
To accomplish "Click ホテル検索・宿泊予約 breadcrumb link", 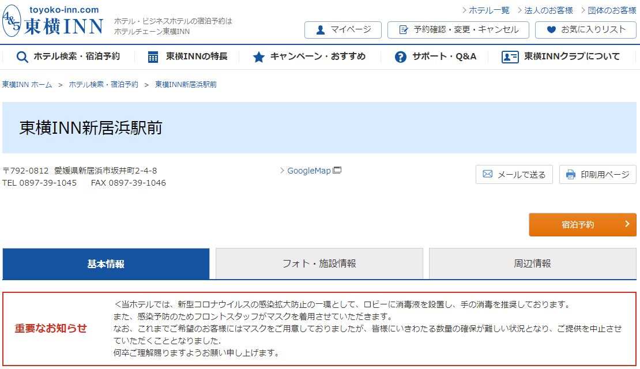I will (104, 85).
